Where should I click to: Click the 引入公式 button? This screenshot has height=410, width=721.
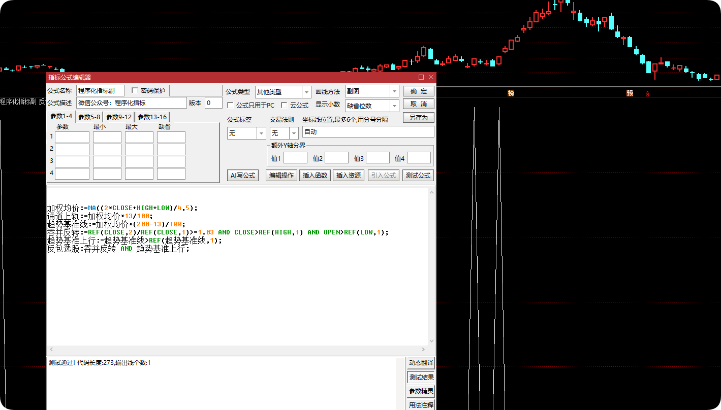coord(383,176)
